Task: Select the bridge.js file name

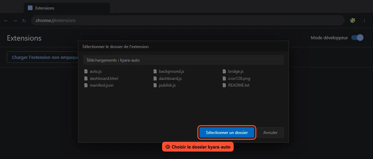Action: click(236, 71)
